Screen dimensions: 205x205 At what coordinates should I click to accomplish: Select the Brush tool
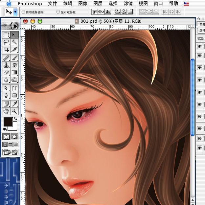click(14, 58)
